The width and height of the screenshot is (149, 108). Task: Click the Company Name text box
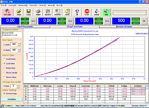tap(12, 34)
